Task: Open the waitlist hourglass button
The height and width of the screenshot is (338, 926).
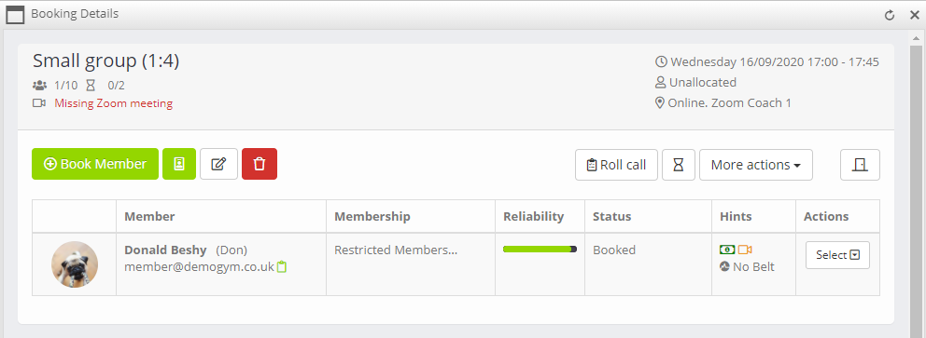Action: click(679, 165)
